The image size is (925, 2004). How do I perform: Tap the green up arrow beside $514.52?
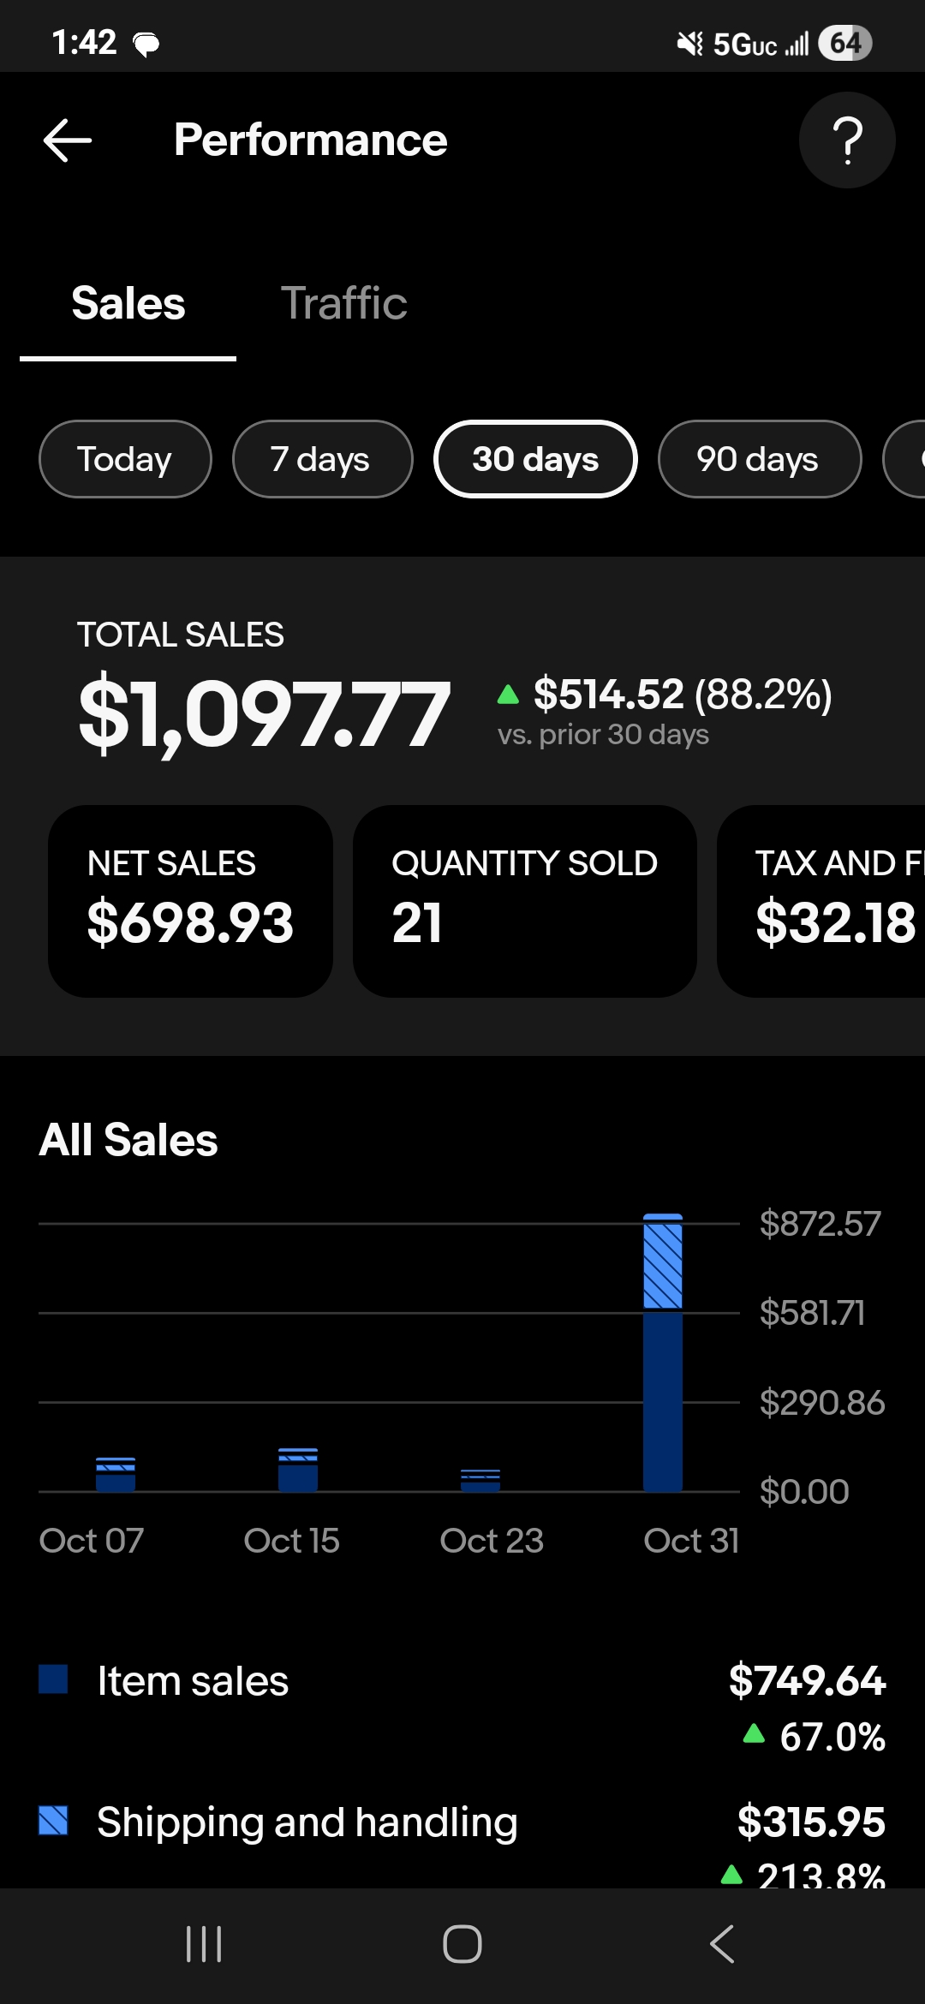point(508,695)
